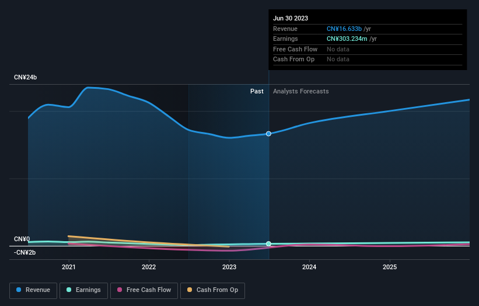Click the CN¥0 y-axis label
This screenshot has width=479, height=306.
22,239
